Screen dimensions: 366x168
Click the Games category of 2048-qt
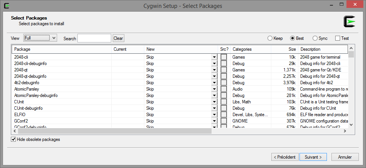[239, 70]
